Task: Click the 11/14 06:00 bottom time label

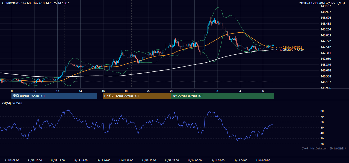Action: tap(263, 161)
